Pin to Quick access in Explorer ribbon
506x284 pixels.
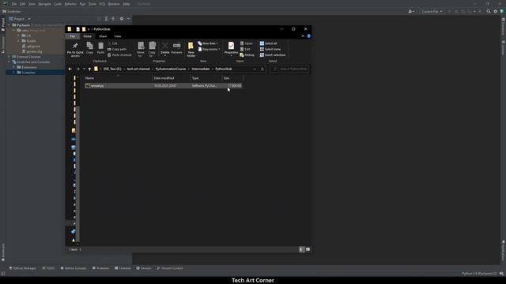click(75, 49)
